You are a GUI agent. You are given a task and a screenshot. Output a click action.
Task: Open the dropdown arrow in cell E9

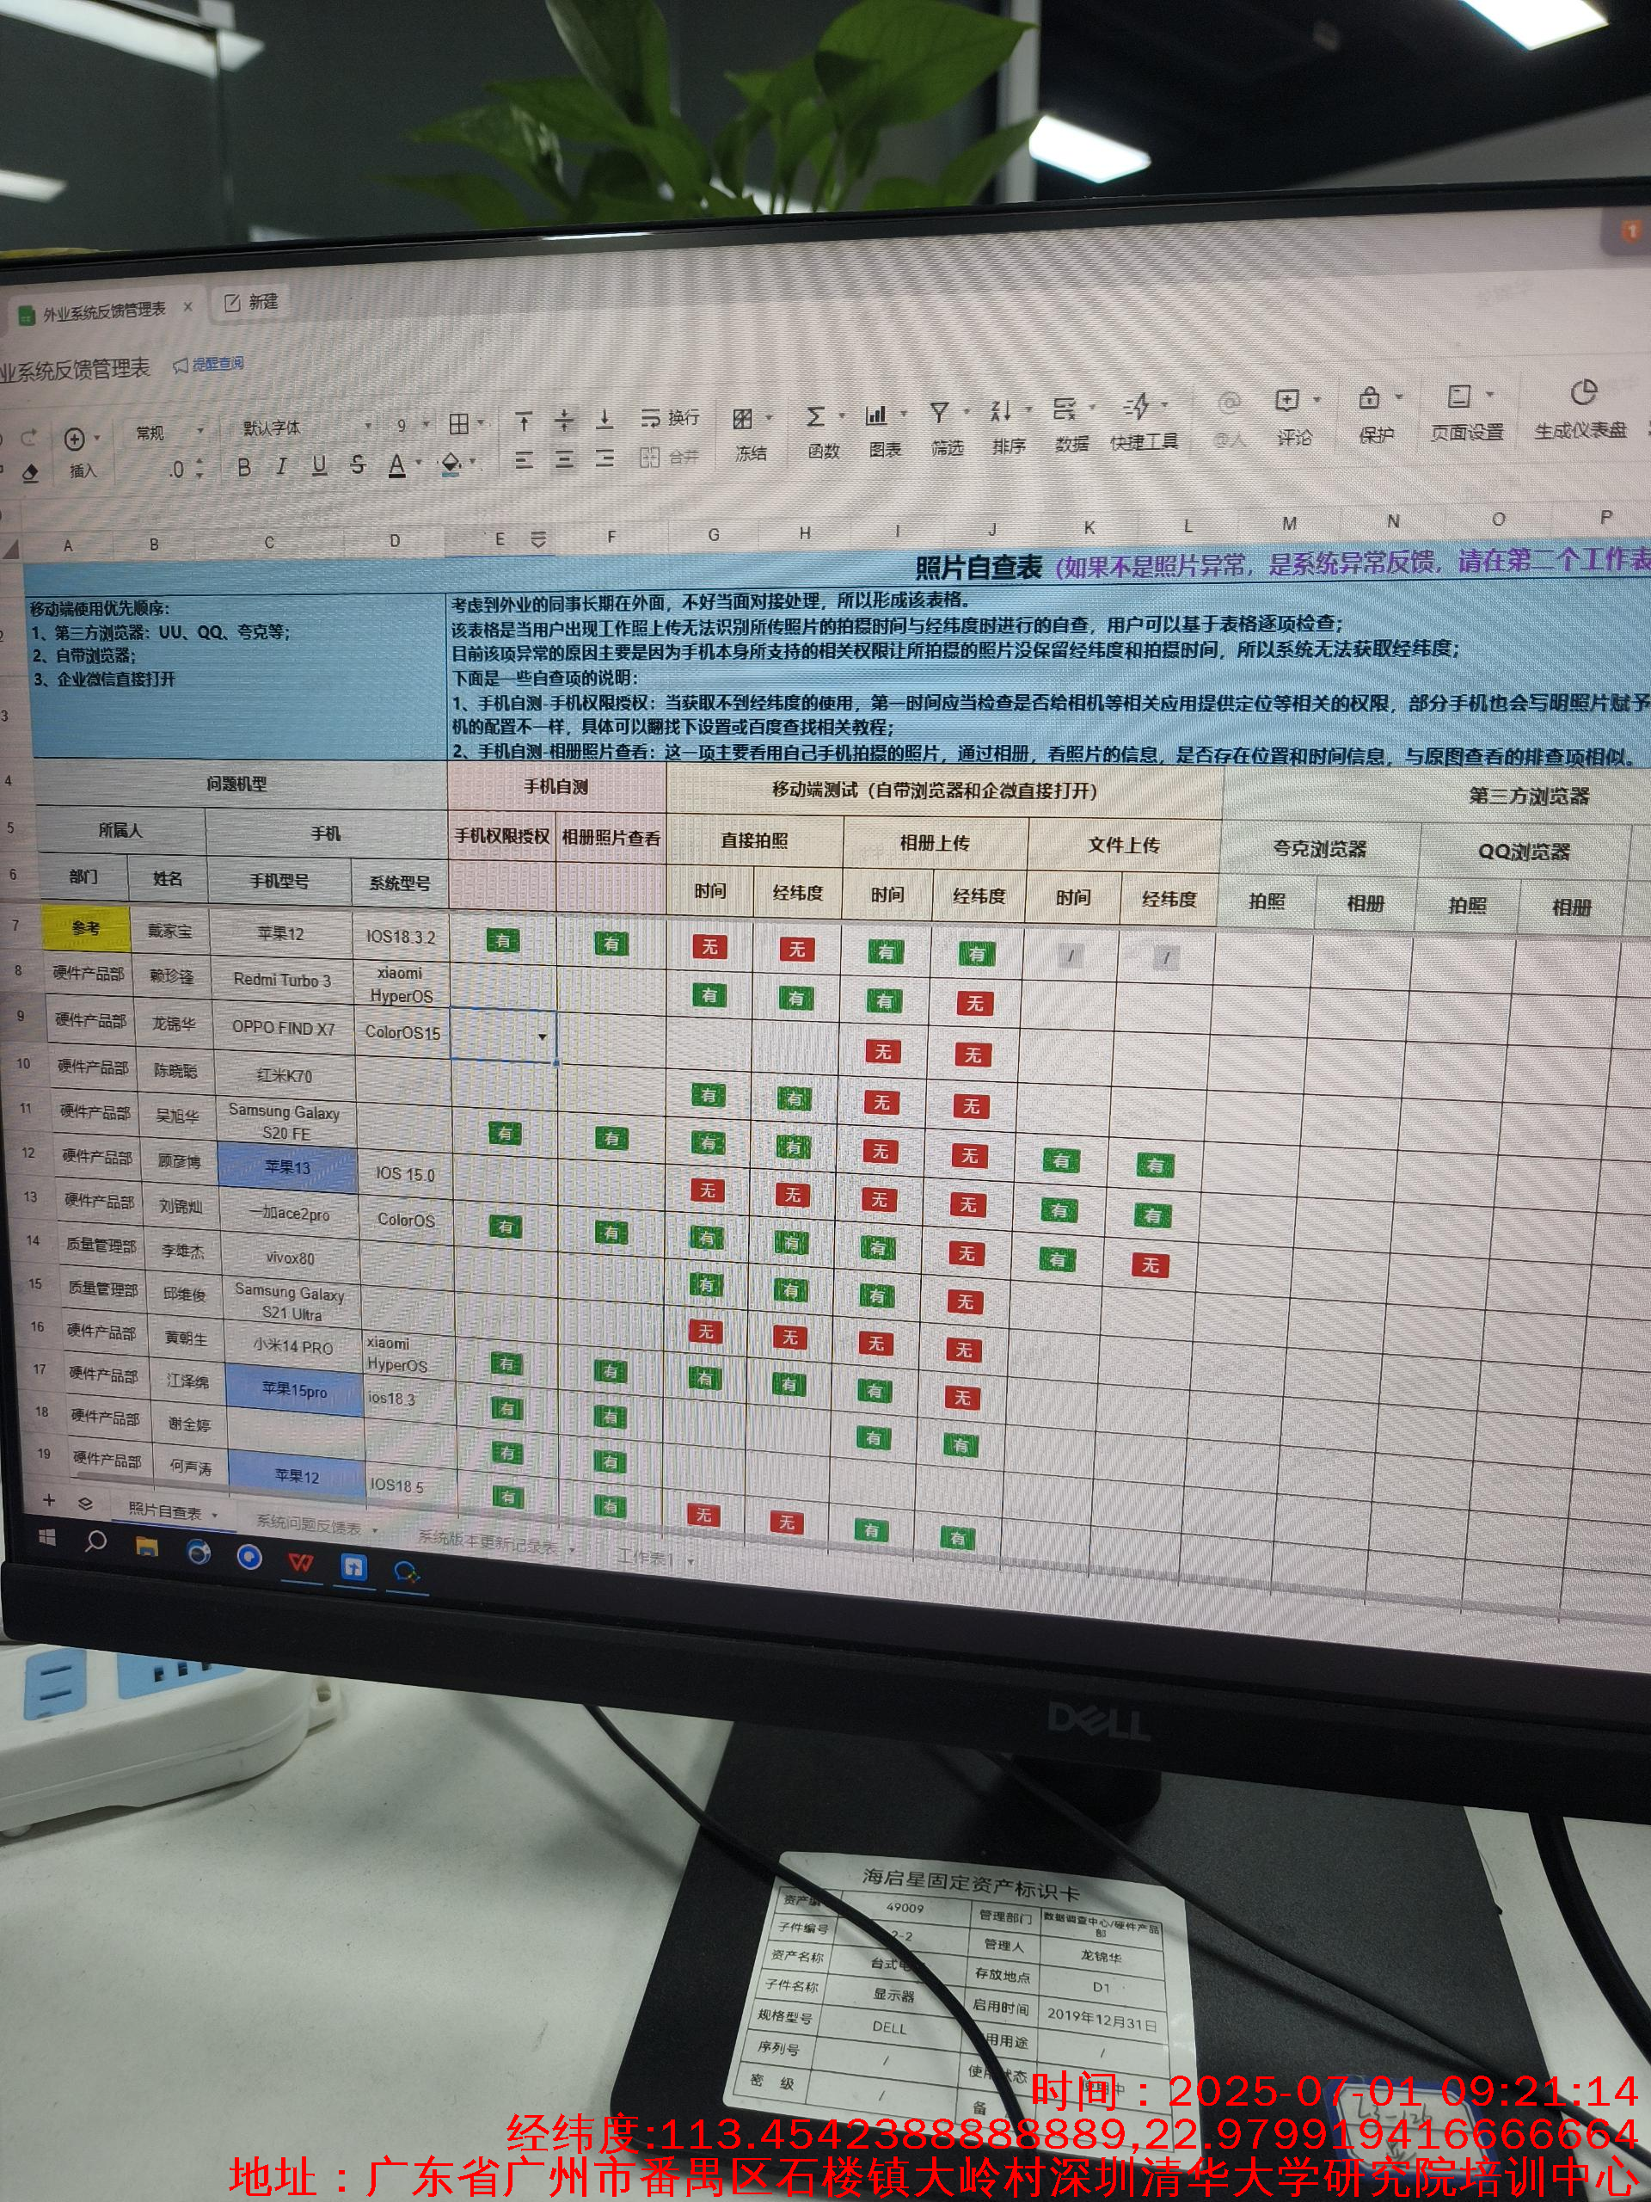coord(543,1037)
